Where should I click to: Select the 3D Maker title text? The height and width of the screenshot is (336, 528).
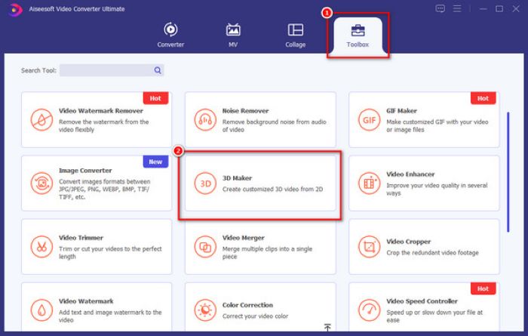(237, 178)
